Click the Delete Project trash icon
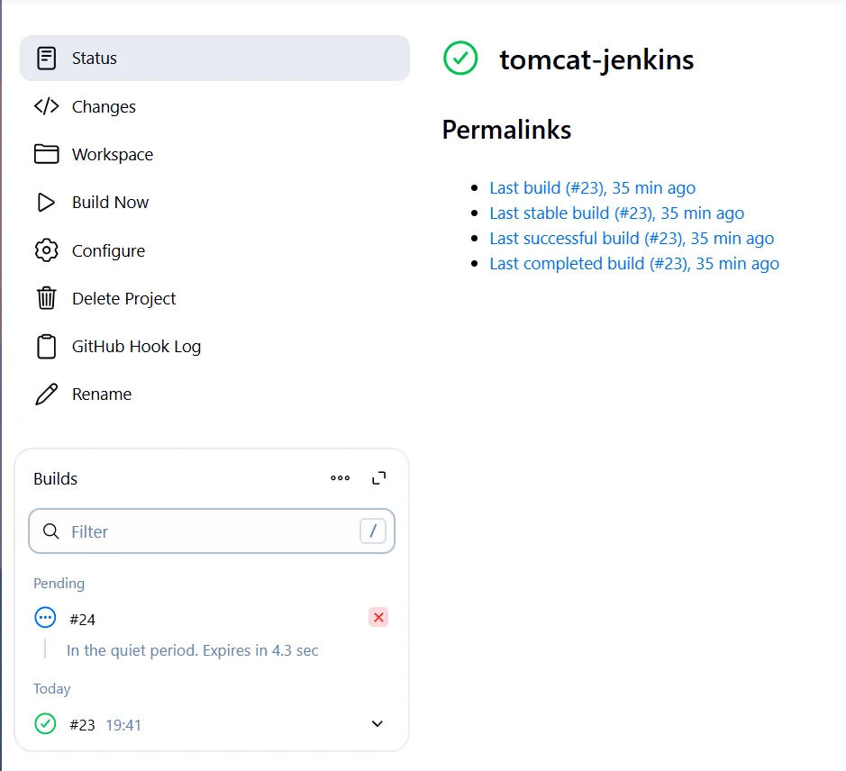 [x=47, y=298]
